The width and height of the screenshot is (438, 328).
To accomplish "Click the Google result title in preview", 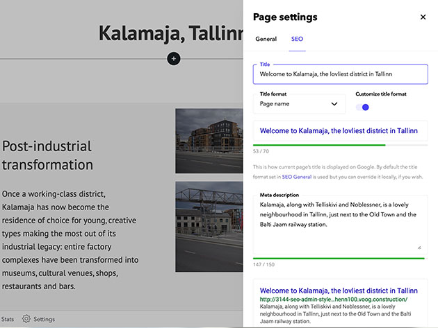I will [x=339, y=291].
